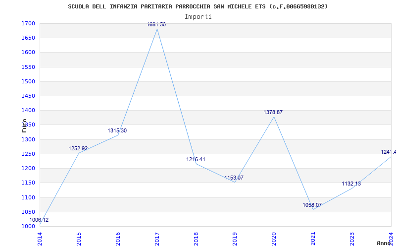396x248 pixels.
Task: Click the 'Euro' y-axis title
Action: pos(24,125)
